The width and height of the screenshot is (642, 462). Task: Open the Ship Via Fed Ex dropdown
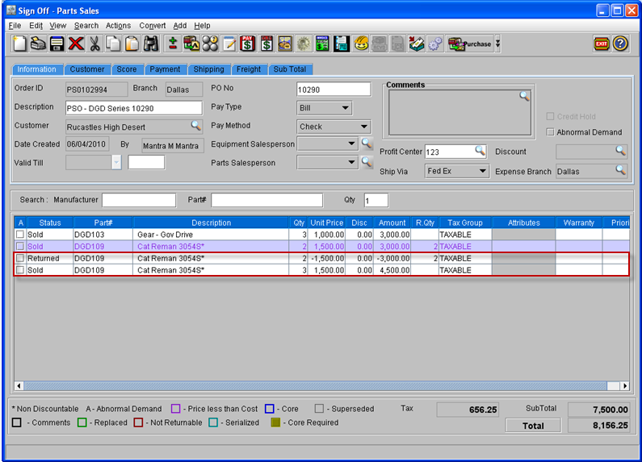click(x=483, y=171)
